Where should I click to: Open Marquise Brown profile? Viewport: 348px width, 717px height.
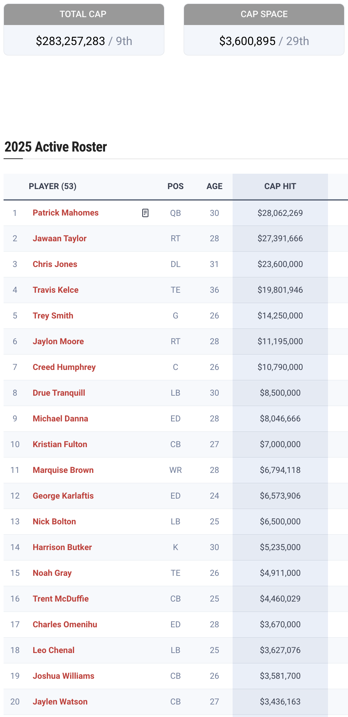click(63, 470)
